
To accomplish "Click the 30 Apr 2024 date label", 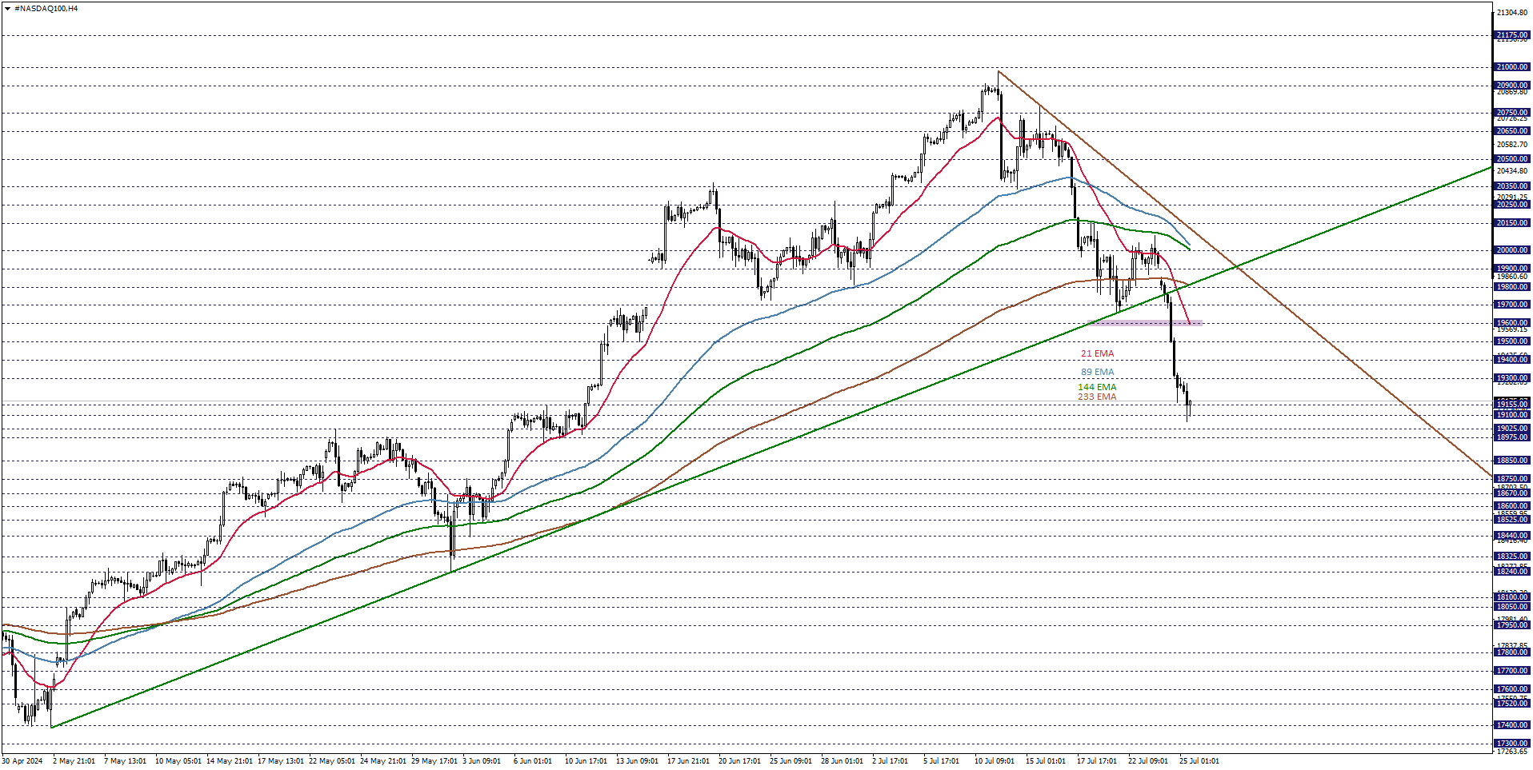I will 22,761.
